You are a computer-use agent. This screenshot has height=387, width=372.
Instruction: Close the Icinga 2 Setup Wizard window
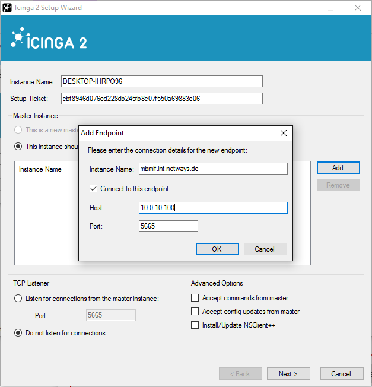point(358,8)
